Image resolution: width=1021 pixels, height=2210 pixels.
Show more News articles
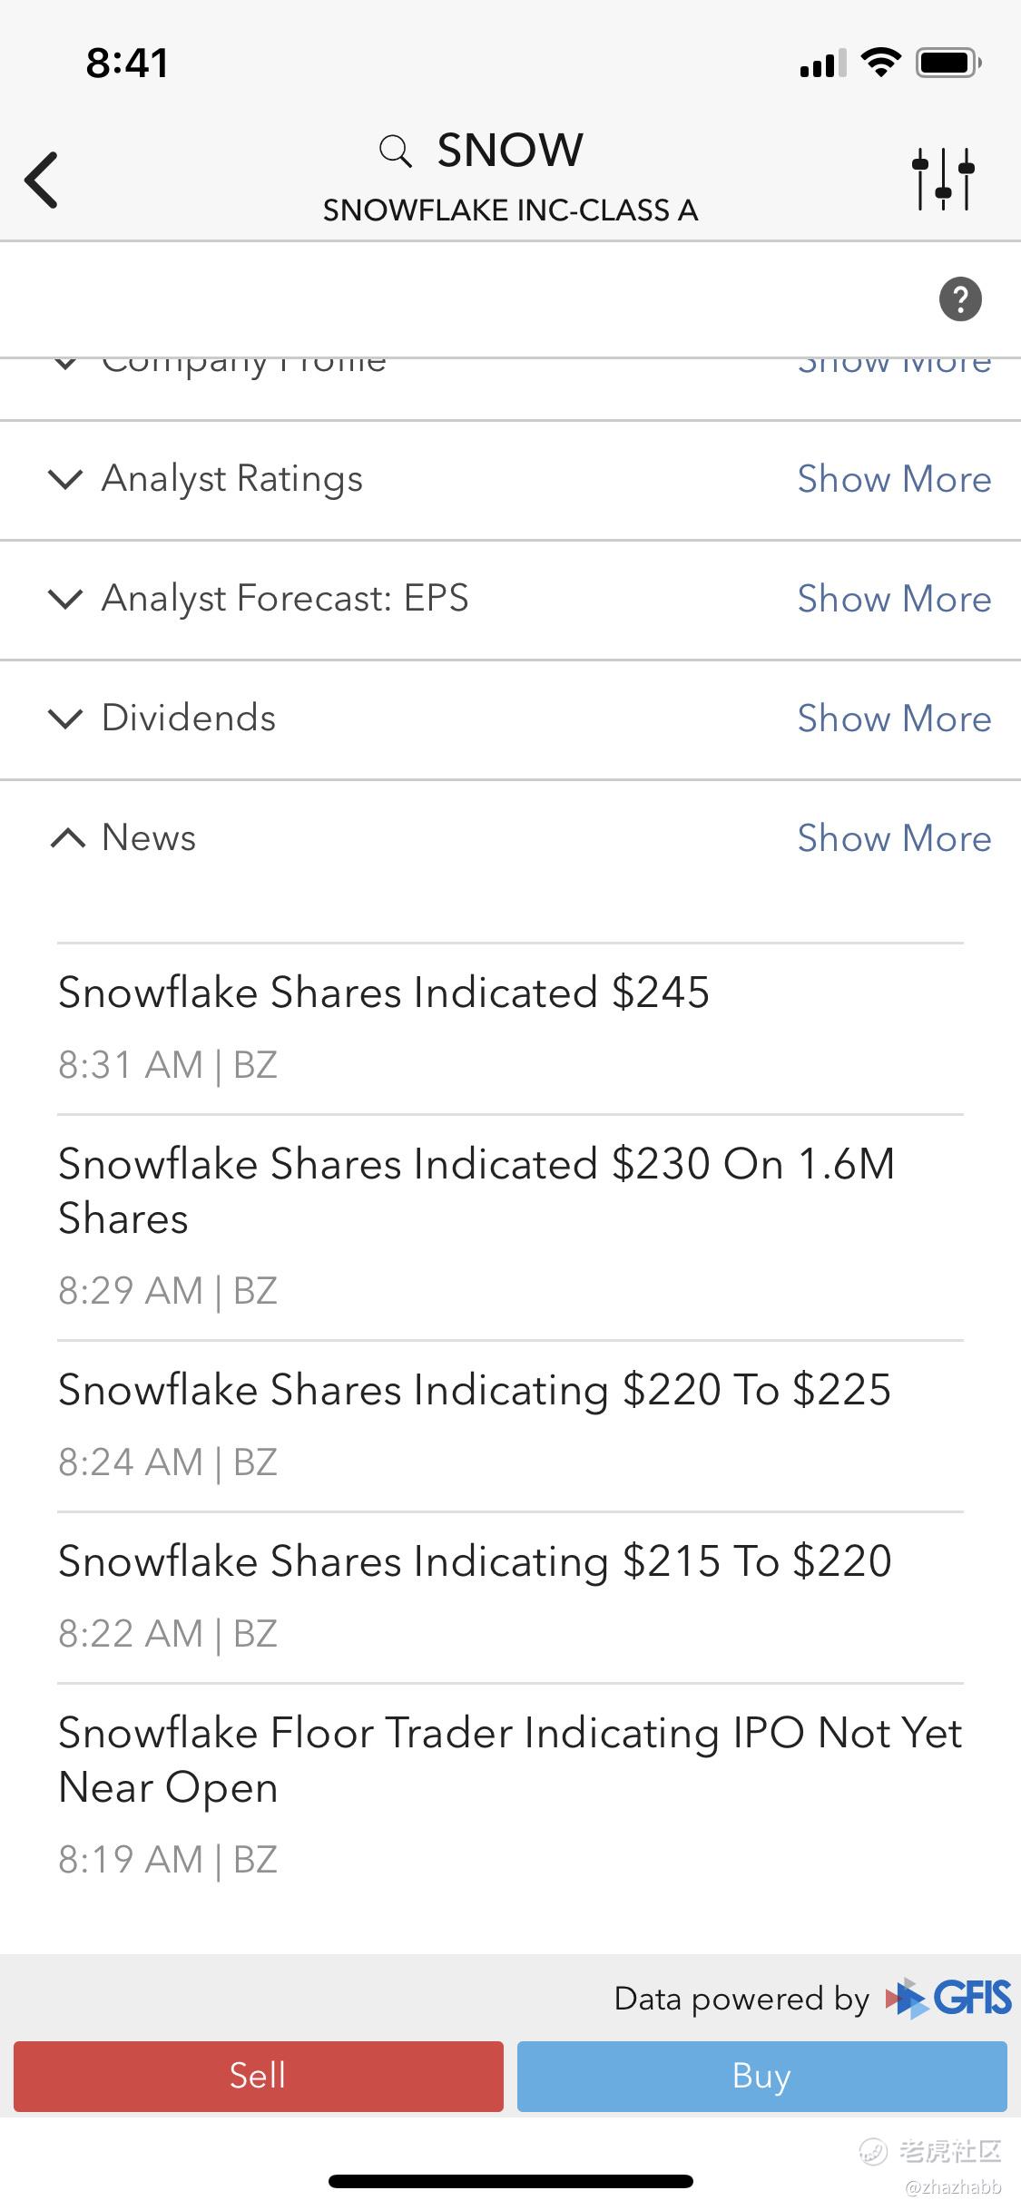[894, 838]
